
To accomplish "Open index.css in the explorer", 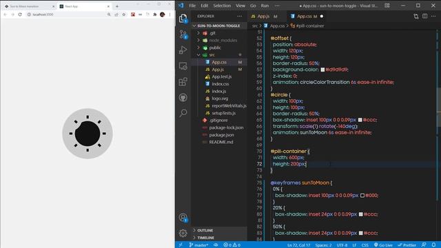I will click(220, 84).
